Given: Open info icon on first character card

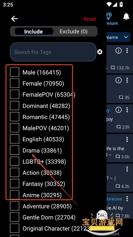Looking at the screenshot, I should pos(118,51).
